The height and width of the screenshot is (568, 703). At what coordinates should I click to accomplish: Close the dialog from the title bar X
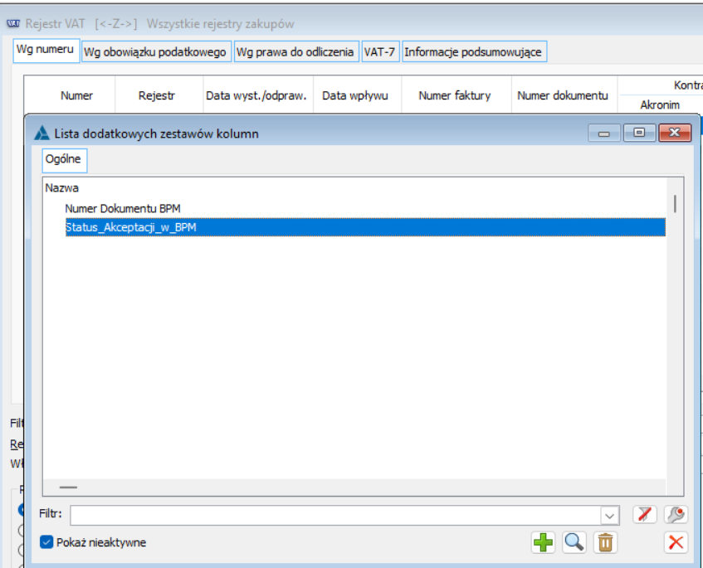tap(675, 133)
